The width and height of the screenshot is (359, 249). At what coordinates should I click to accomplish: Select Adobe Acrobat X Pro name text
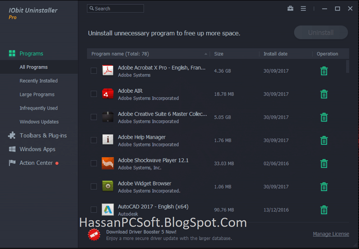(x=162, y=67)
